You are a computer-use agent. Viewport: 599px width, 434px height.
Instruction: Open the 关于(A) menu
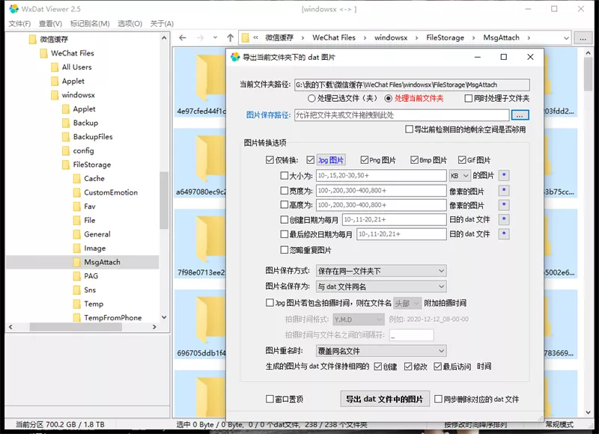tap(162, 24)
